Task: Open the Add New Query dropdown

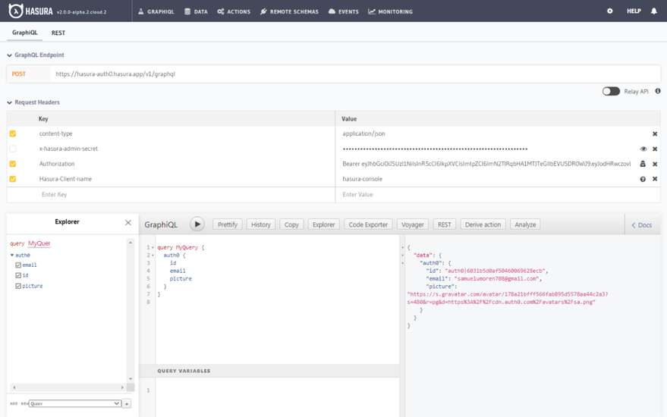Action: click(75, 403)
